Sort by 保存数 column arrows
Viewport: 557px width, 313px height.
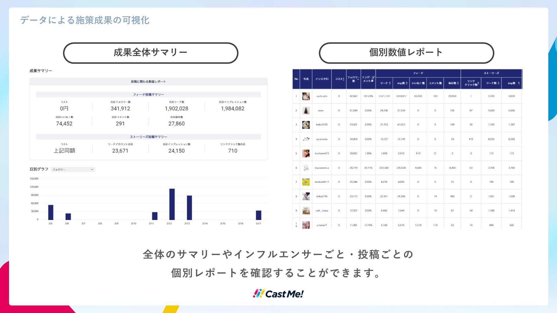(x=458, y=83)
